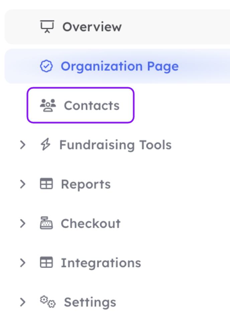Viewport: 230px width, 323px height.
Task: Open the Reports label
Action: [x=86, y=184]
